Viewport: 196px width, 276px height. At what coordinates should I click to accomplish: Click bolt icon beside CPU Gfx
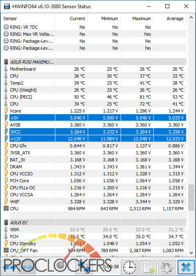6,146
